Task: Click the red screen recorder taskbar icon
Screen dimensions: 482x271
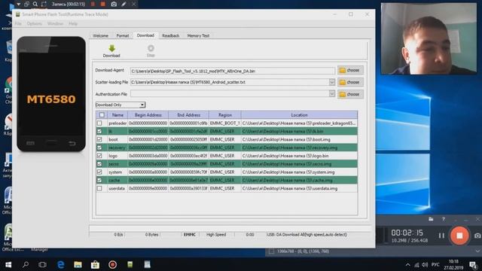Action: [x=112, y=264]
